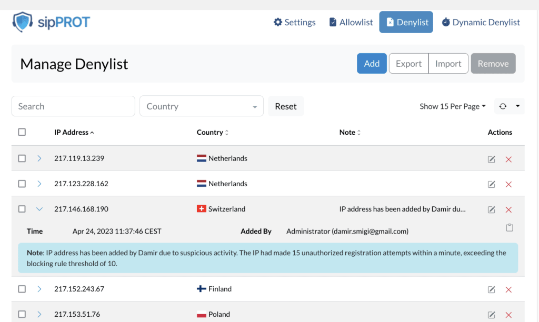This screenshot has width=539, height=322.
Task: Open the Dynamic Denylist tab
Action: (481, 22)
